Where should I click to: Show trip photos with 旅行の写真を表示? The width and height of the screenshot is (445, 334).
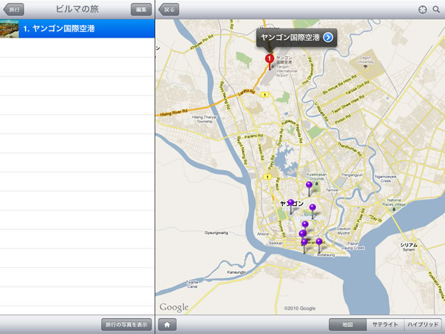coord(127,324)
